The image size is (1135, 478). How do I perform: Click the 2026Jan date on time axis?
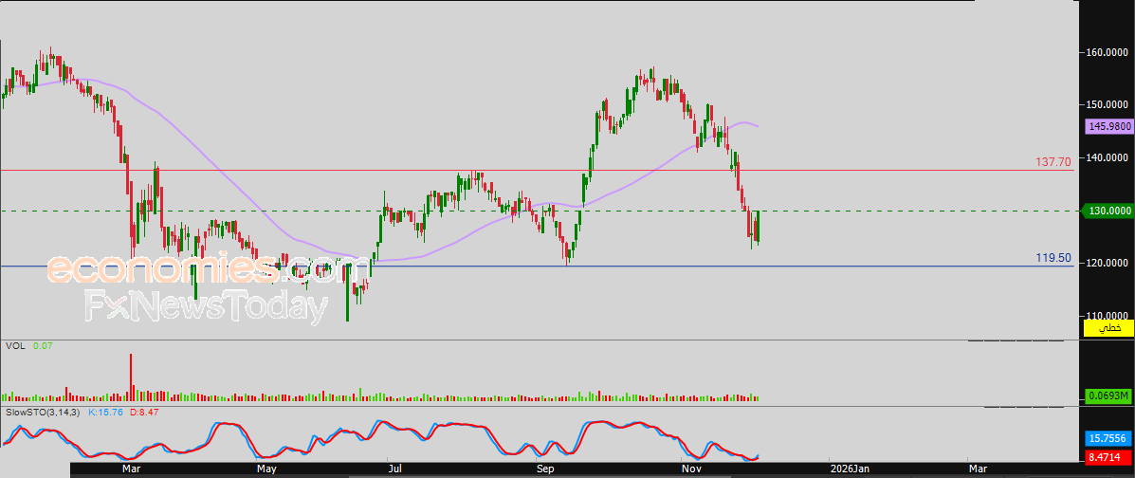point(849,469)
